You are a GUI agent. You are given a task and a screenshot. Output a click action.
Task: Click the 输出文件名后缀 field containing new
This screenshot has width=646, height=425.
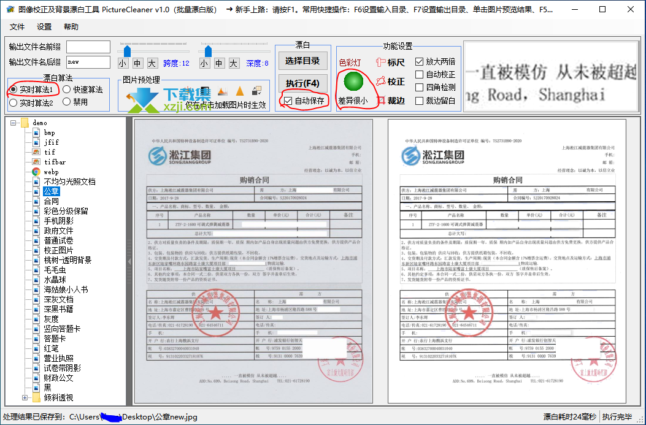coord(88,62)
